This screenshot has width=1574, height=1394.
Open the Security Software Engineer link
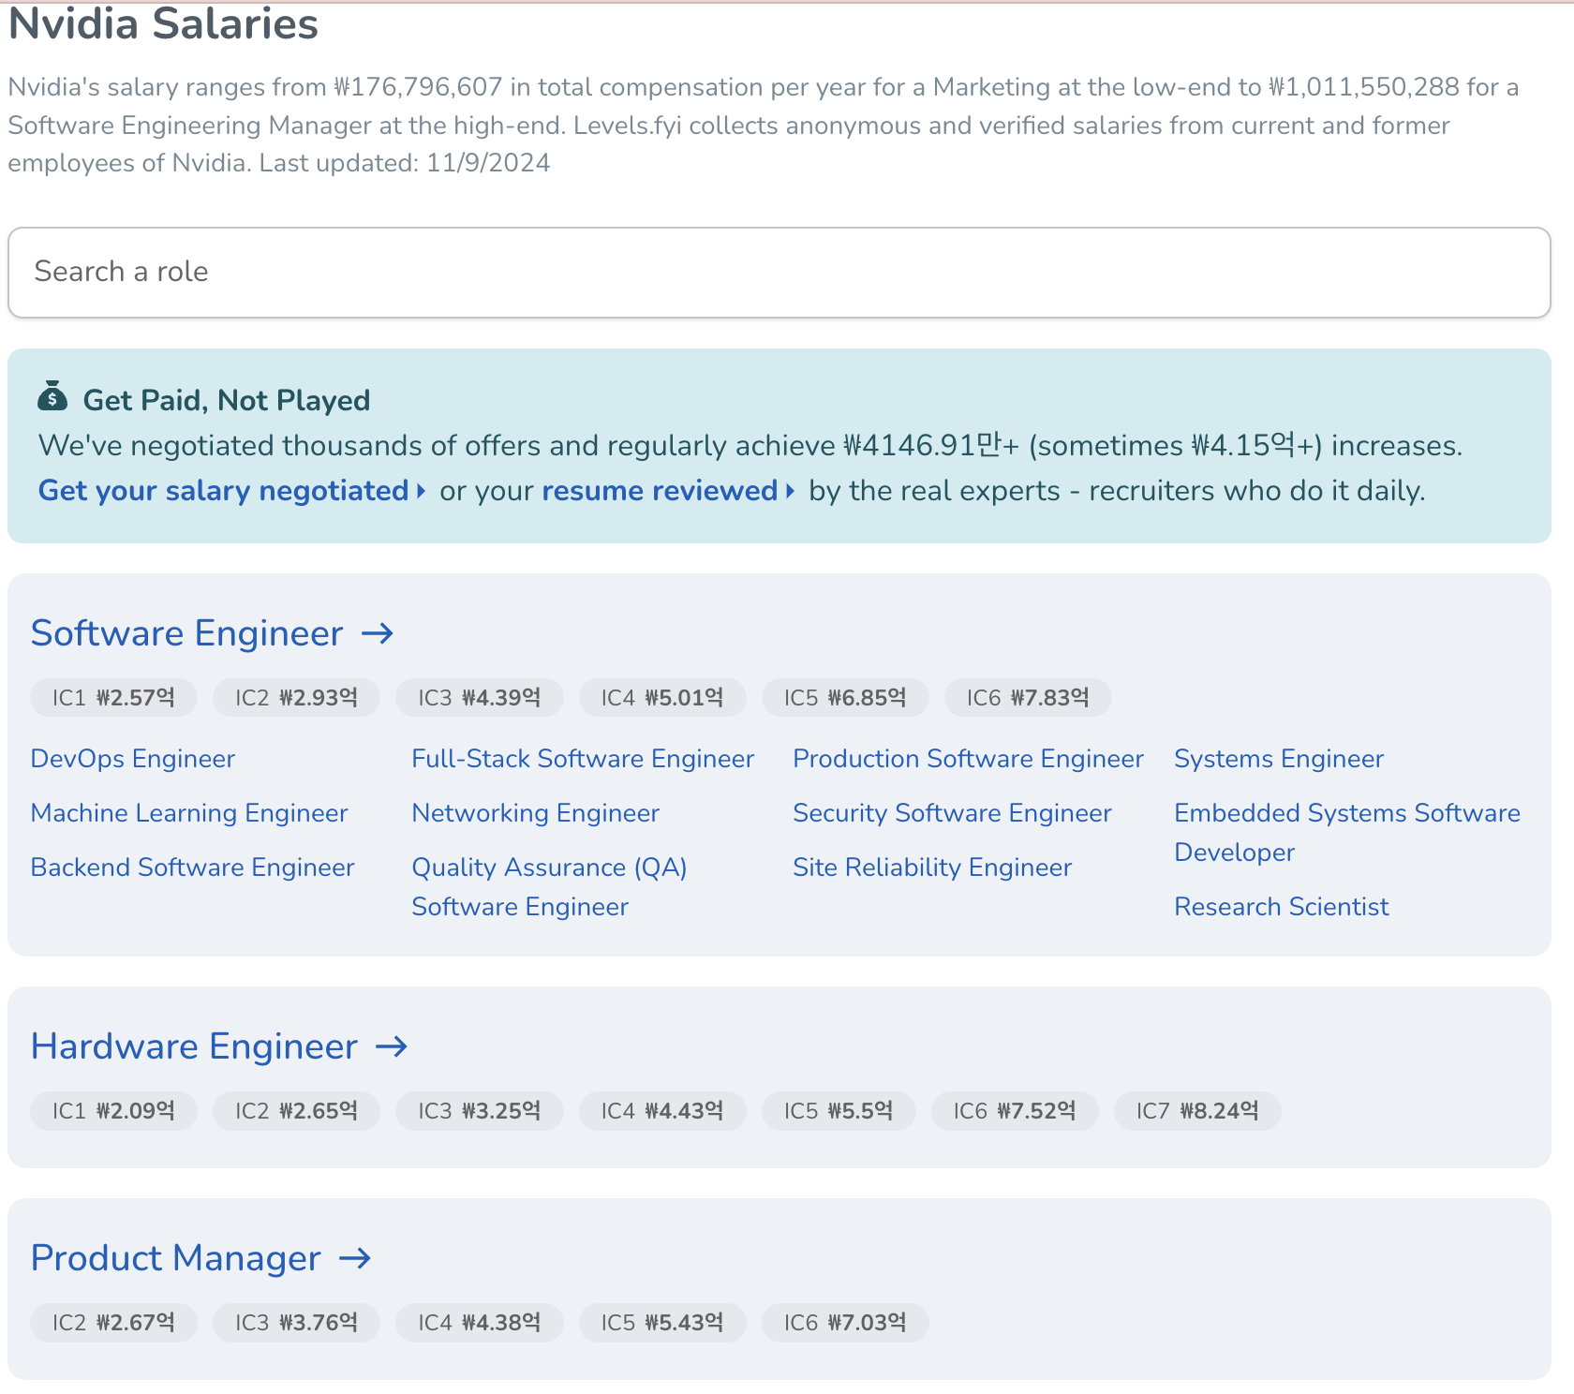[x=952, y=813]
